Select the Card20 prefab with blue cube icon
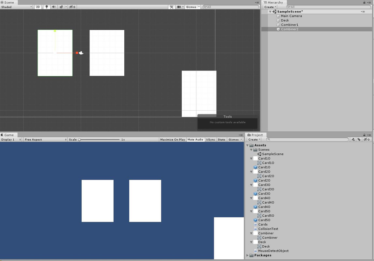This screenshot has width=374, height=261. coord(262,180)
